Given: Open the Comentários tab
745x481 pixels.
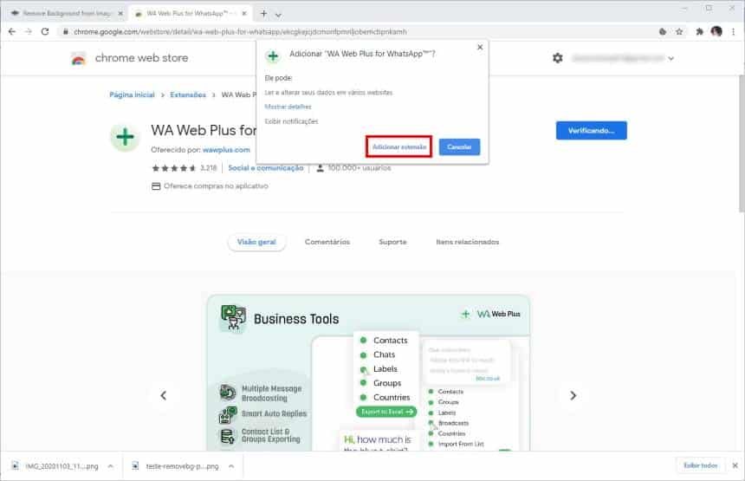Looking at the screenshot, I should (x=327, y=242).
